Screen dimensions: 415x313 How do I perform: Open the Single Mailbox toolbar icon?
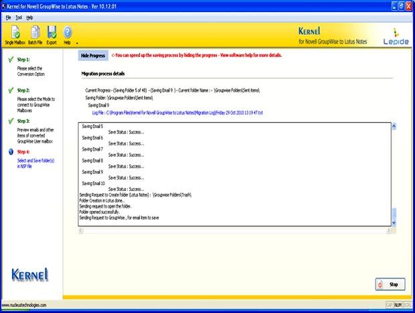click(15, 35)
